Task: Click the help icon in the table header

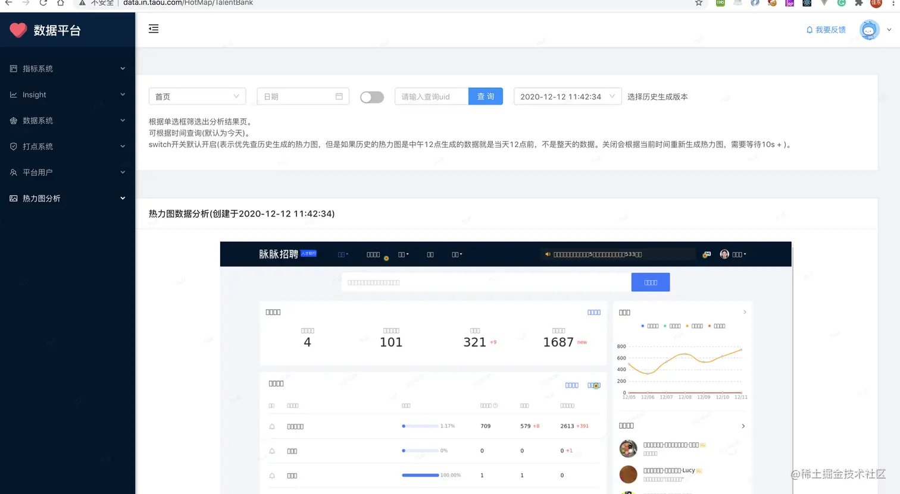Action: [x=495, y=405]
